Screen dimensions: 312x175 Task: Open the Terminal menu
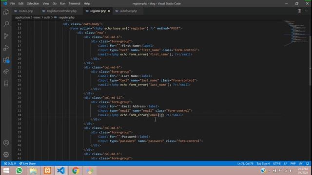point(75,3)
